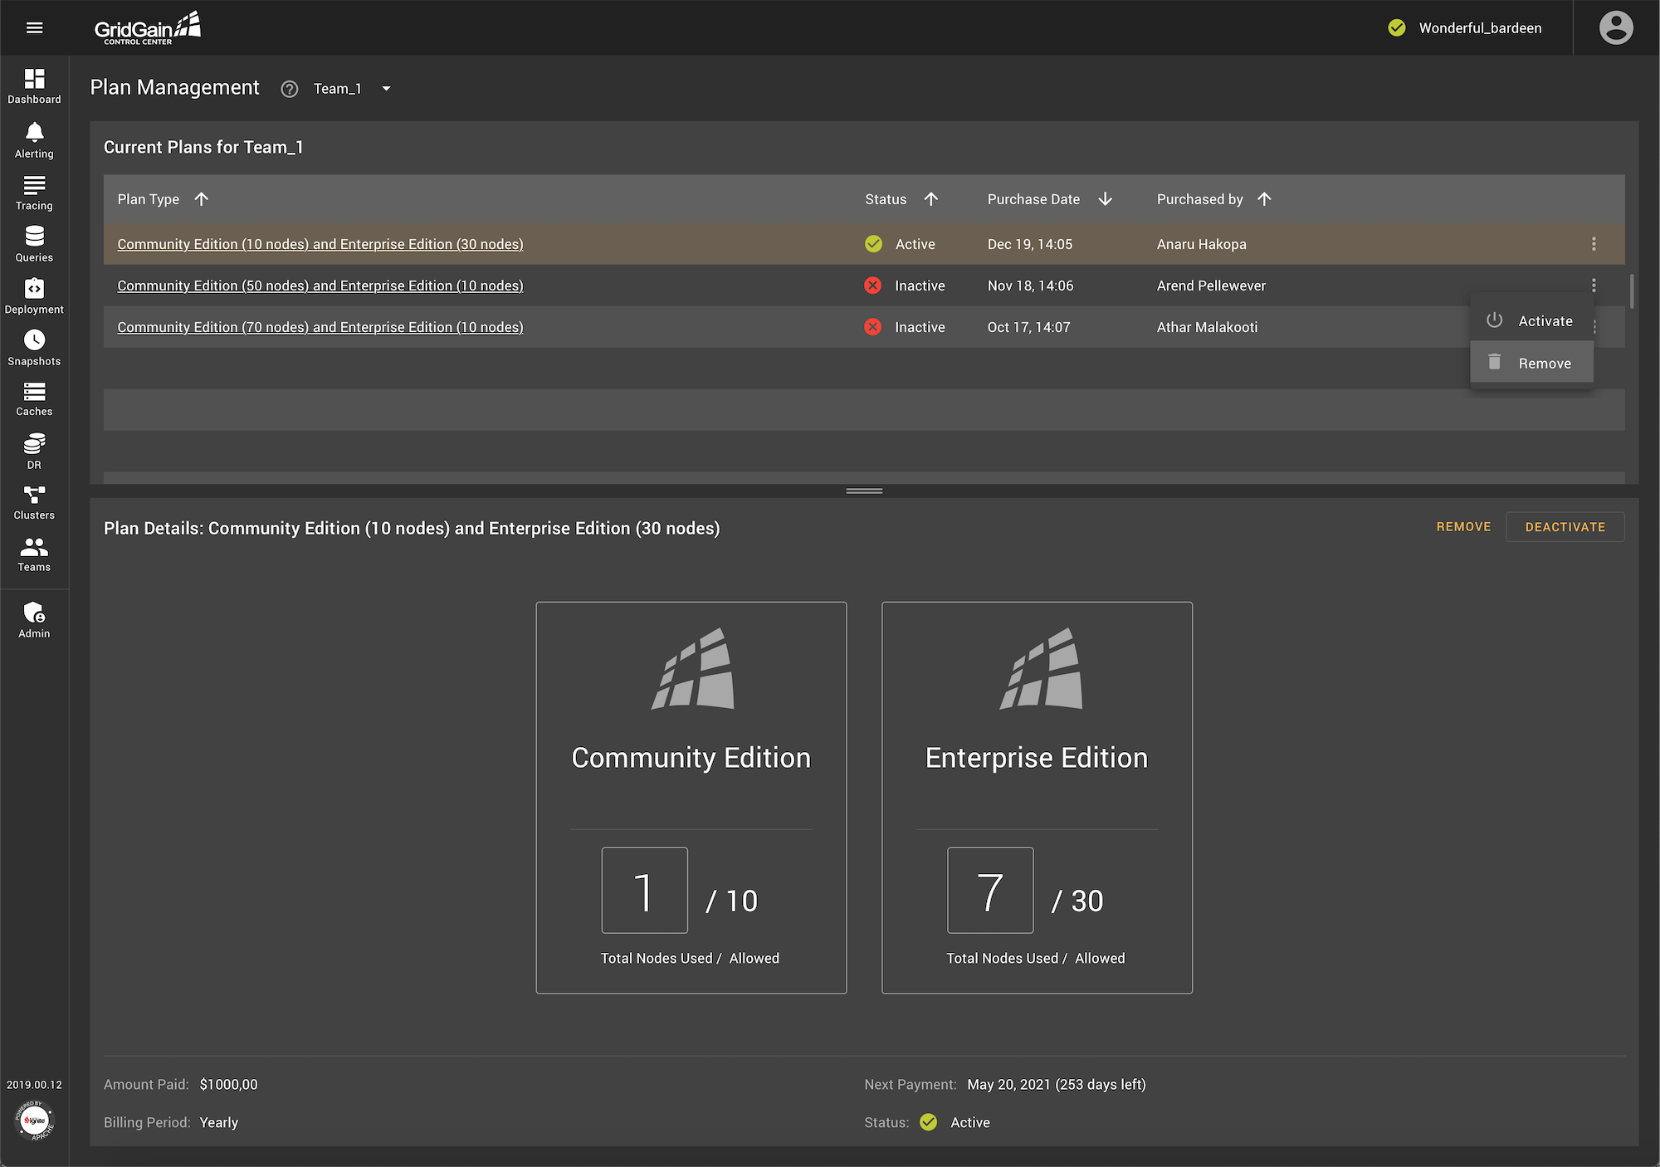Image resolution: width=1660 pixels, height=1167 pixels.
Task: Open Admin section
Action: pyautogui.click(x=34, y=620)
